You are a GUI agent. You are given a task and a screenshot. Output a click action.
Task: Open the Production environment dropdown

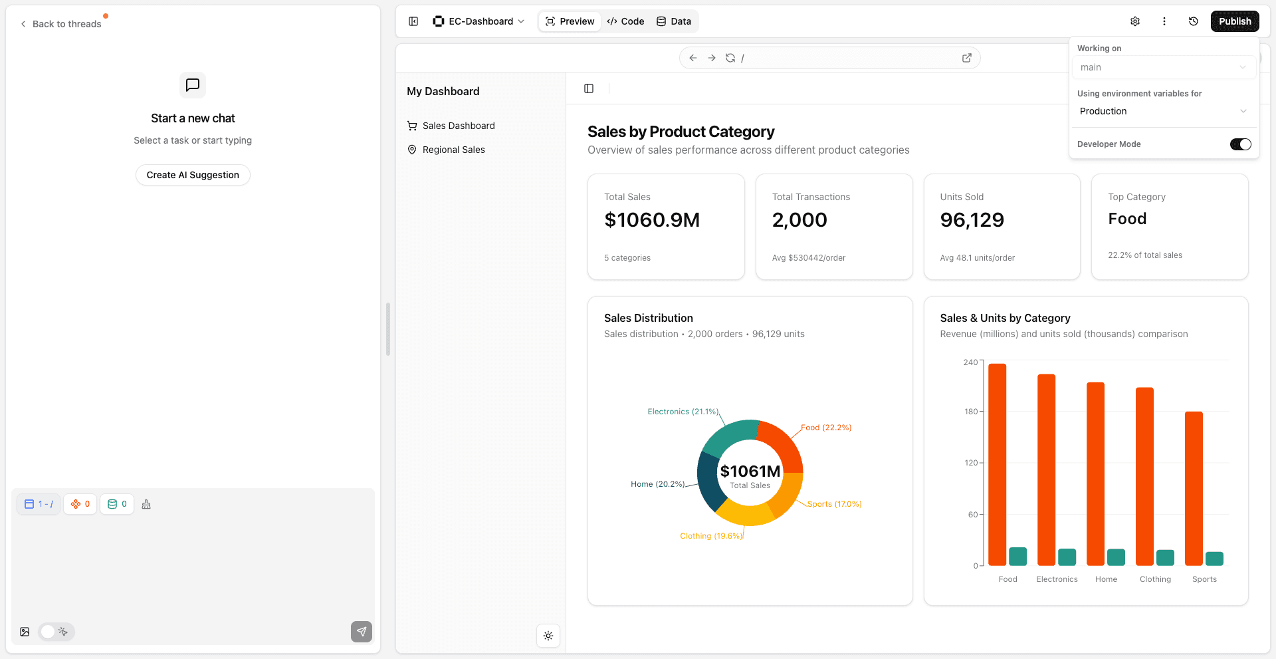[1163, 111]
